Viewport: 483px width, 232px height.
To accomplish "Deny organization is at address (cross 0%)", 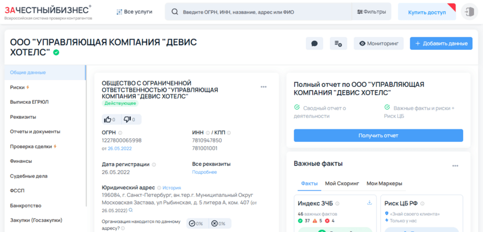I will click(x=220, y=223).
